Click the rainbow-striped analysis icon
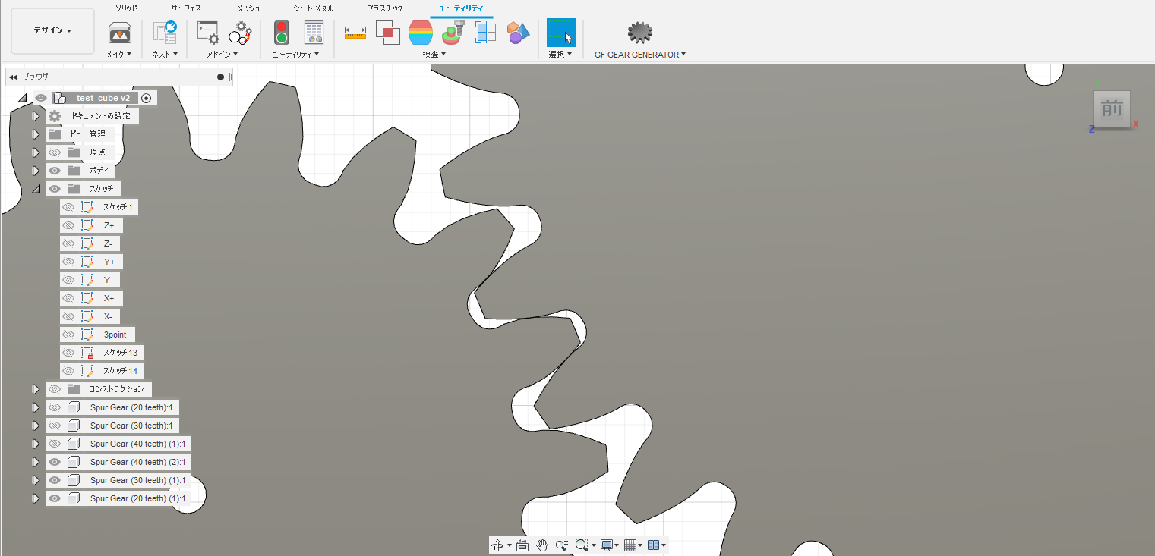 click(421, 33)
